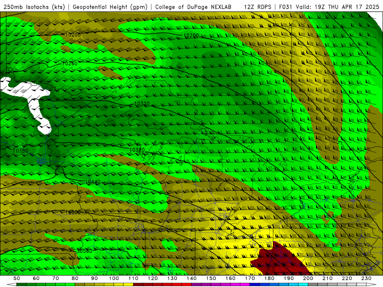Select the 180 knot scale label
Screen dimensions: 383x287
269,278
